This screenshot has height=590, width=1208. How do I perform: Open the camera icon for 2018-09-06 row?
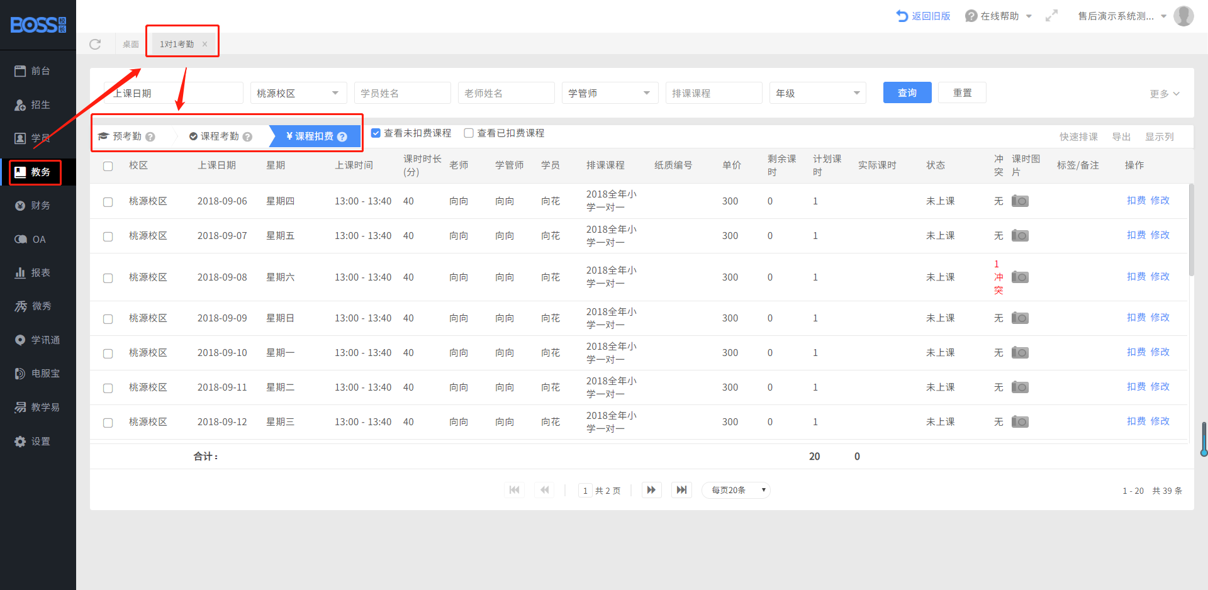pos(1020,201)
